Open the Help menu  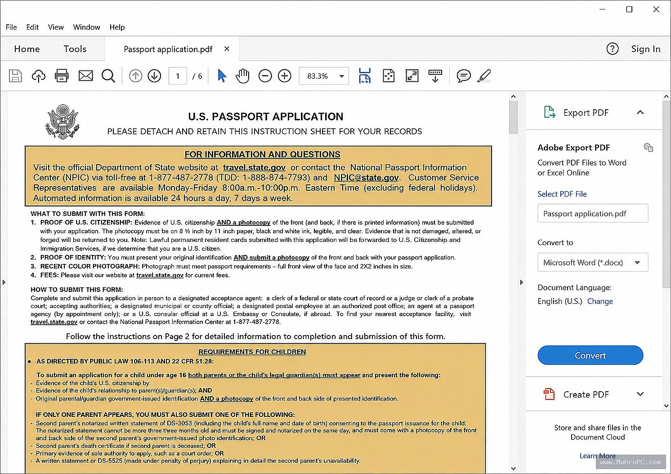tap(117, 27)
